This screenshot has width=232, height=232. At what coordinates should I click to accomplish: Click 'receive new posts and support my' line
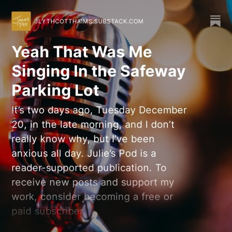(x=93, y=182)
